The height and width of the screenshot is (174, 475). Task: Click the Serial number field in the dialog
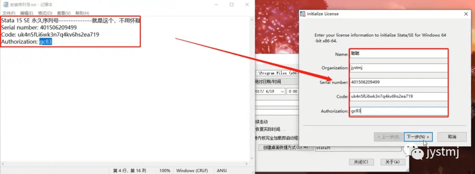point(398,82)
